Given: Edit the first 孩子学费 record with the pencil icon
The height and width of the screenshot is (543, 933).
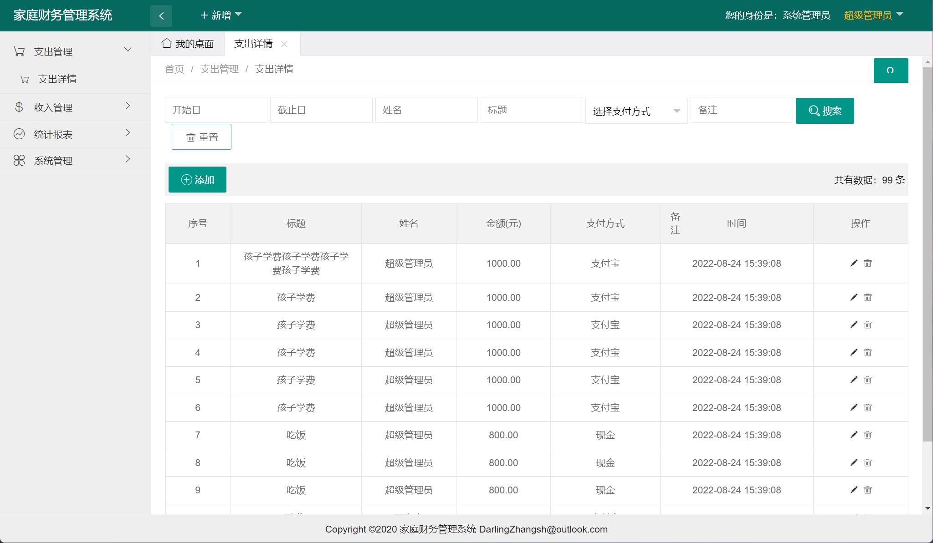Looking at the screenshot, I should click(853, 264).
